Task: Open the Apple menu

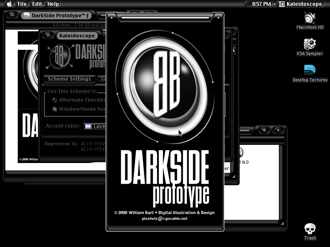Action: click(x=9, y=4)
